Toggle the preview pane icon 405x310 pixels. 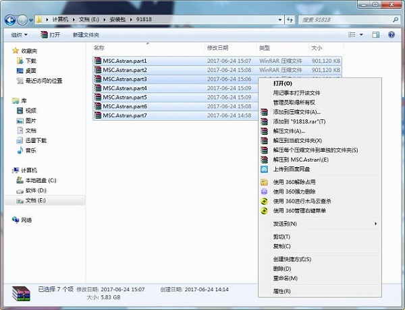click(375, 34)
